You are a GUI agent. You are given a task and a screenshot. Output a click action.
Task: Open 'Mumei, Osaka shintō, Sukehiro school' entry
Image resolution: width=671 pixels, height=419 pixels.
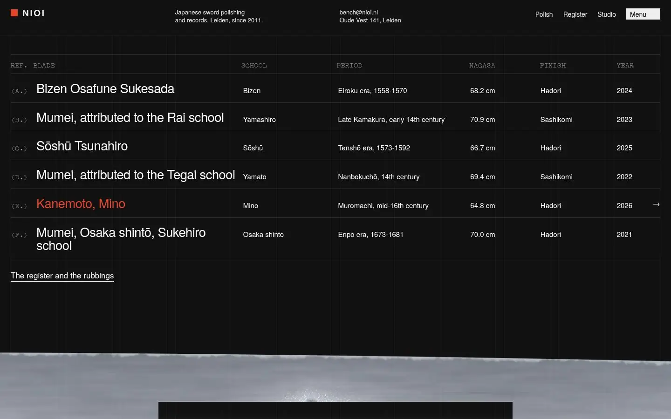click(x=121, y=239)
